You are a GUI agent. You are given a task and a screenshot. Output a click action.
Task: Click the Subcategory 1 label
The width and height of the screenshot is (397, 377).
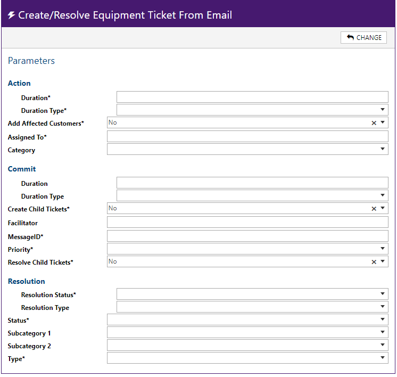tap(29, 333)
